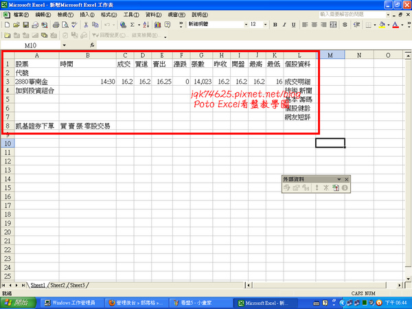Undo the last action
The image size is (412, 309).
[x=107, y=25]
